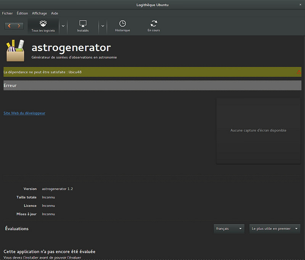This screenshot has height=260, width=305.
Task: Open Le plus utile en premier sorting dropdown
Action: tap(275, 229)
